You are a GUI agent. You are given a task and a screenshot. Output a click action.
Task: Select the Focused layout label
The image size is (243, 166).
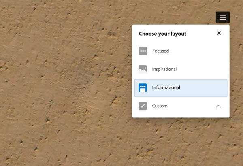tap(160, 51)
